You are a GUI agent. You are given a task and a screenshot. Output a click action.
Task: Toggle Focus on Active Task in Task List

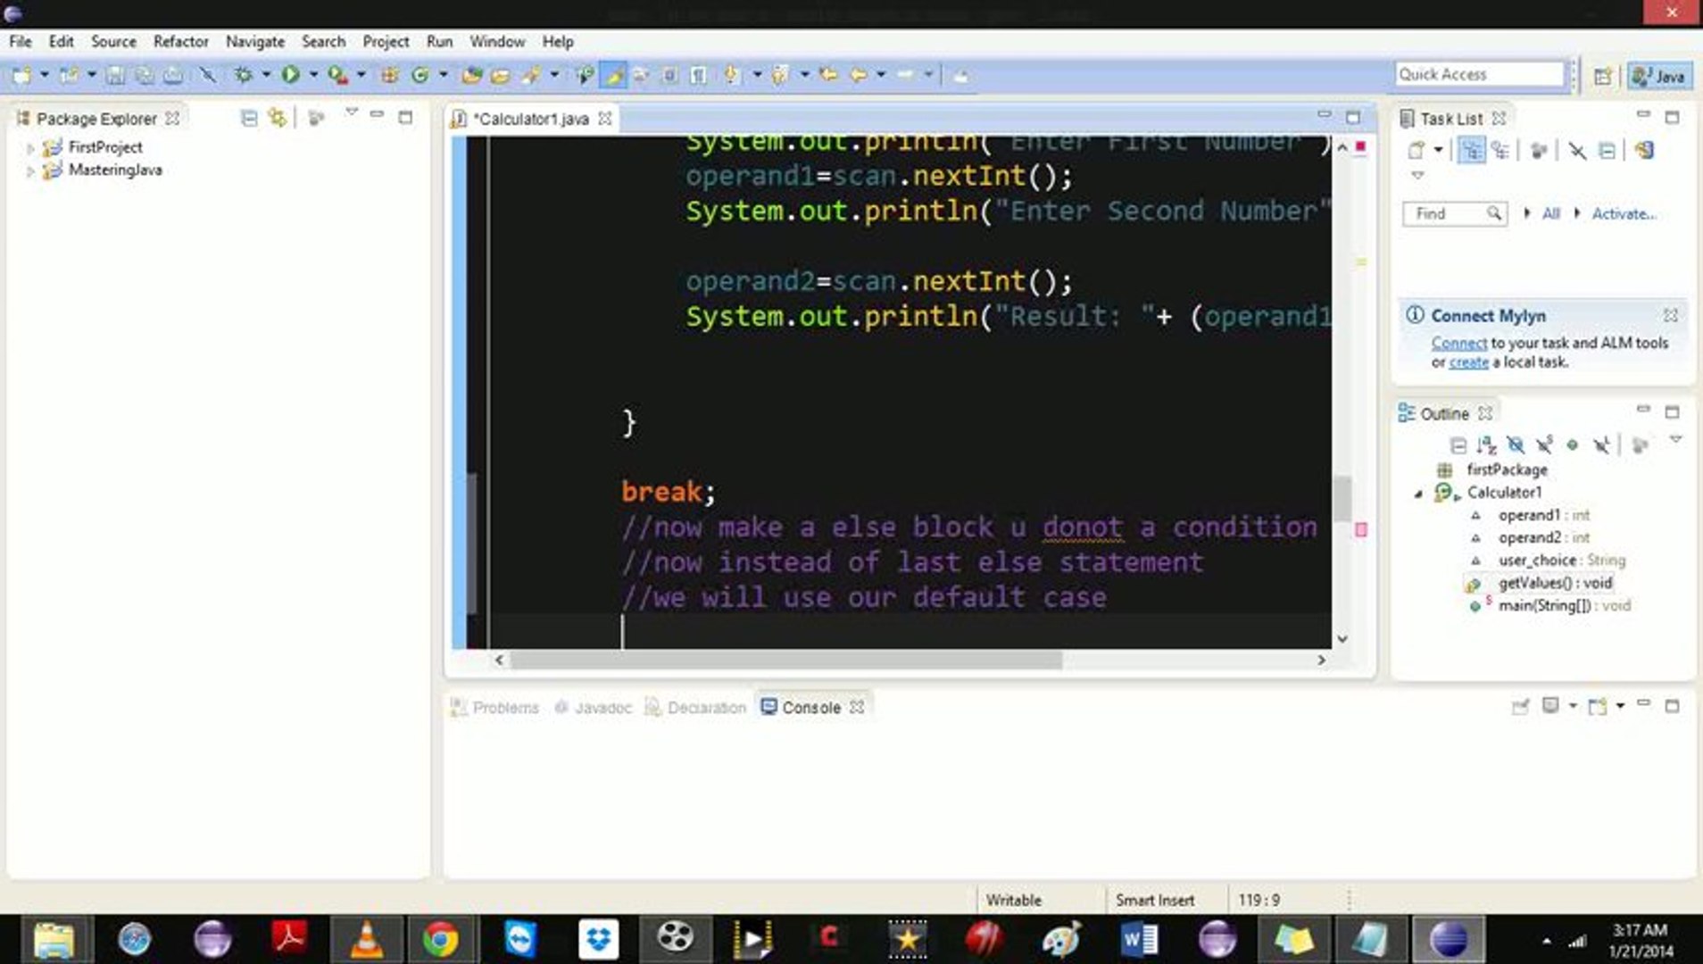point(1469,150)
